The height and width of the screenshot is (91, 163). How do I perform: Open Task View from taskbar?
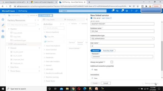tap(55, 89)
